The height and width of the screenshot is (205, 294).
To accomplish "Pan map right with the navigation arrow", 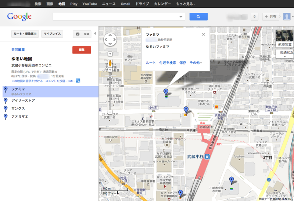I will pos(114,40).
